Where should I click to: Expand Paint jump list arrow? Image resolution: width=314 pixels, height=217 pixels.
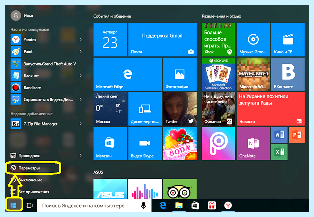[x=81, y=51]
